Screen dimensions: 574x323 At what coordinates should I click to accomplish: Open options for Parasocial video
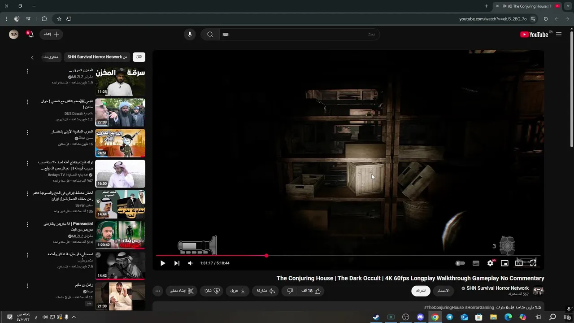27,224
